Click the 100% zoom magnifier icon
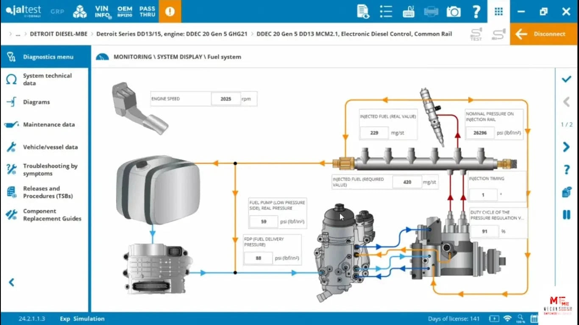 pos(521,318)
